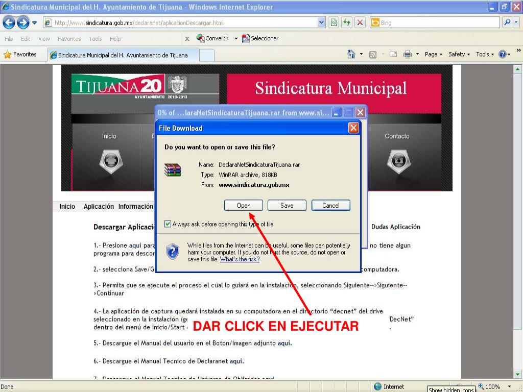Click inside the Bing search box
523x392 pixels.
click(440, 22)
